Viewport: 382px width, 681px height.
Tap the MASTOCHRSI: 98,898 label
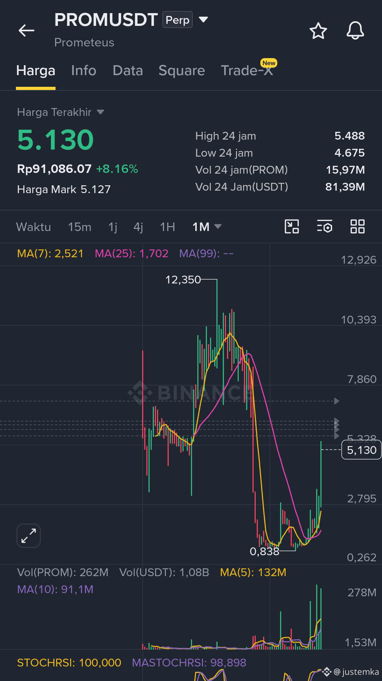pos(189,663)
